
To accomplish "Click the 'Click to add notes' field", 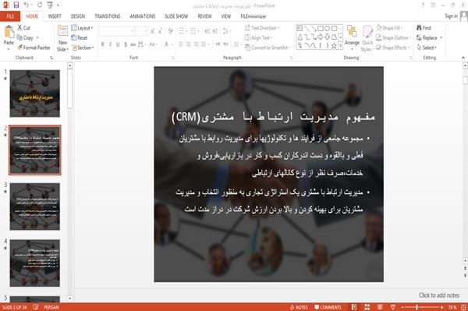I will click(438, 295).
